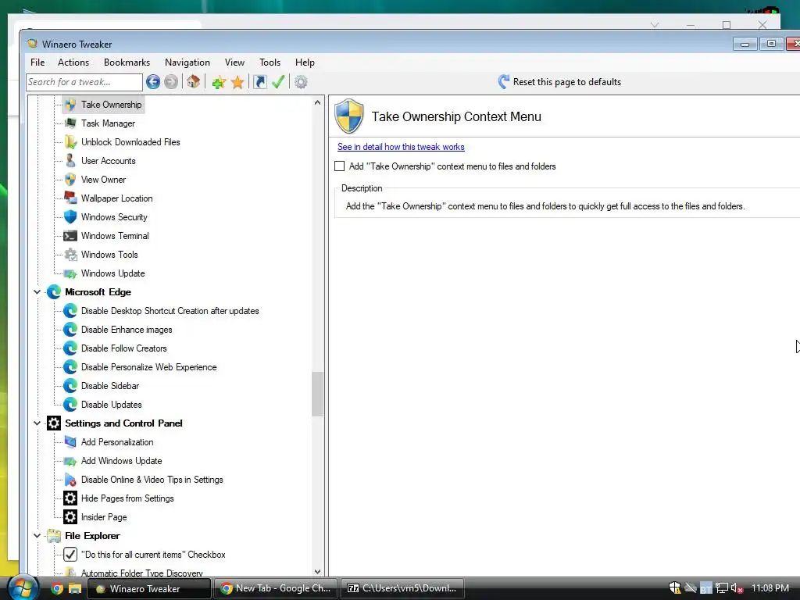Select the User Accounts icon
Screen dimensions: 800x600
pyautogui.click(x=70, y=161)
